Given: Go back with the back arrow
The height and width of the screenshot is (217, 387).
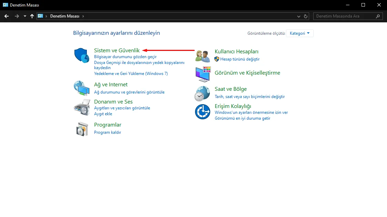Looking at the screenshot, I should click(x=7, y=16).
